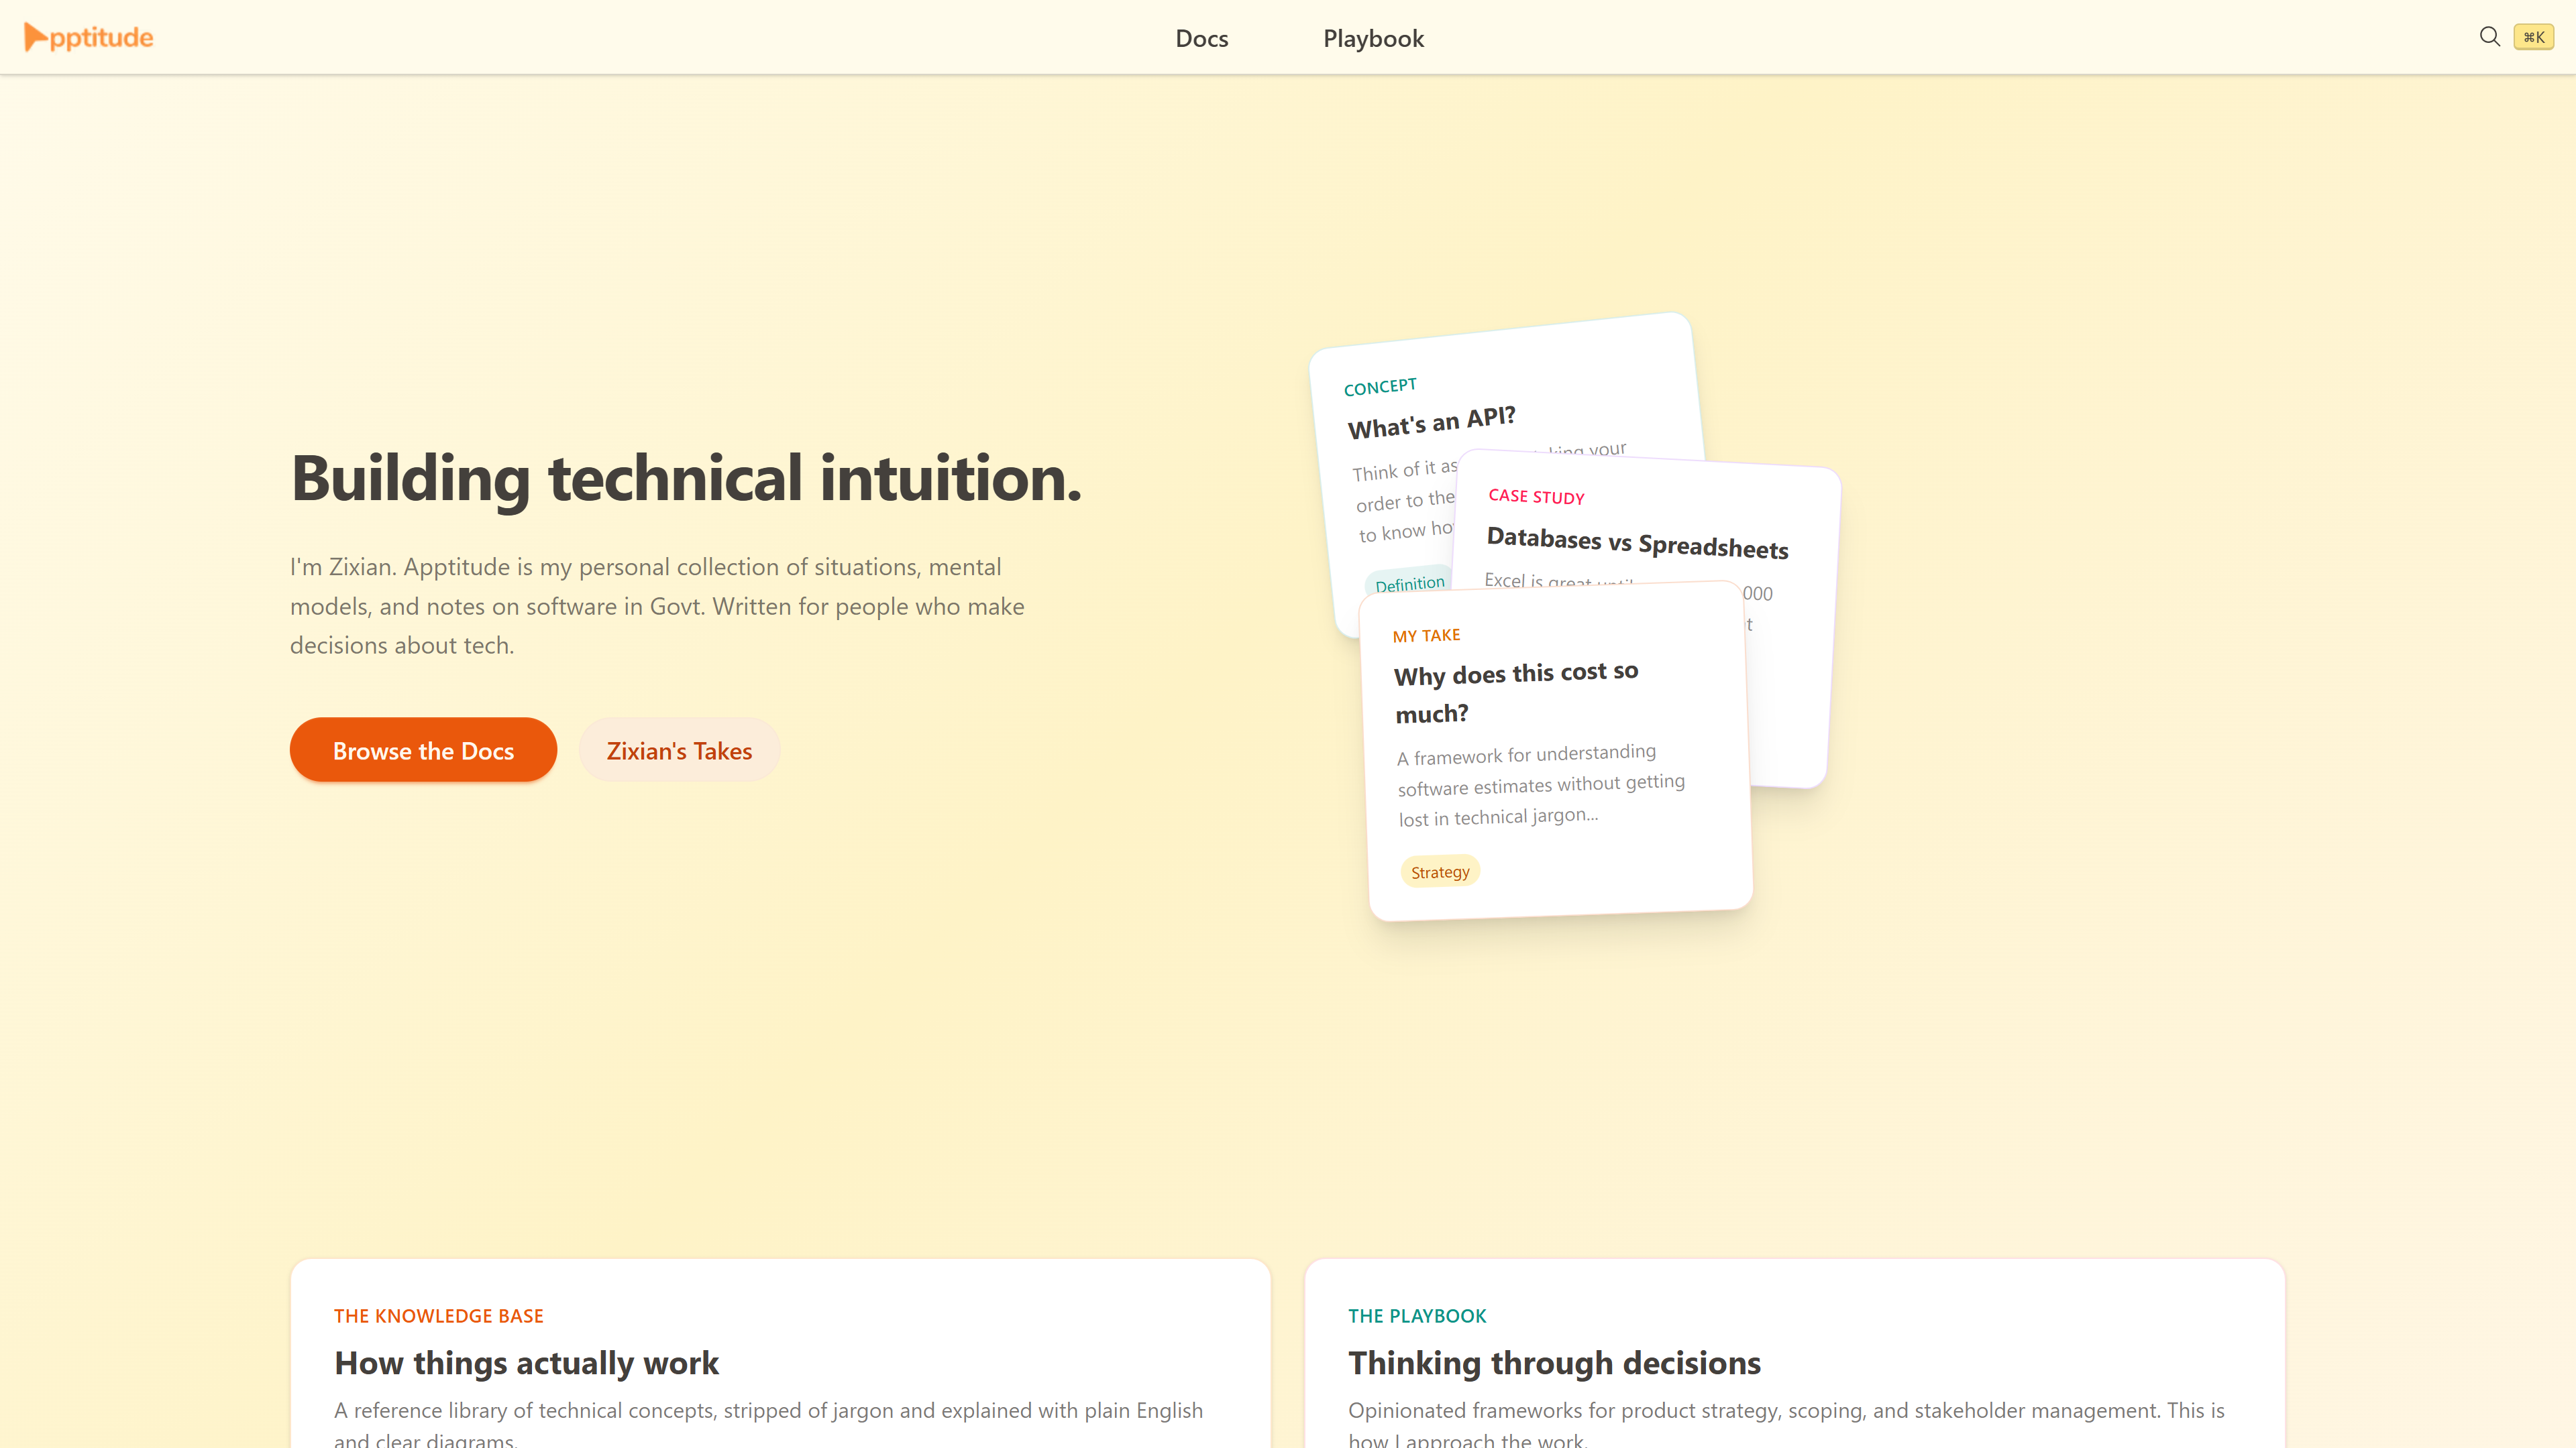The width and height of the screenshot is (2576, 1448).
Task: Click the Strategy tag
Action: (x=1440, y=872)
